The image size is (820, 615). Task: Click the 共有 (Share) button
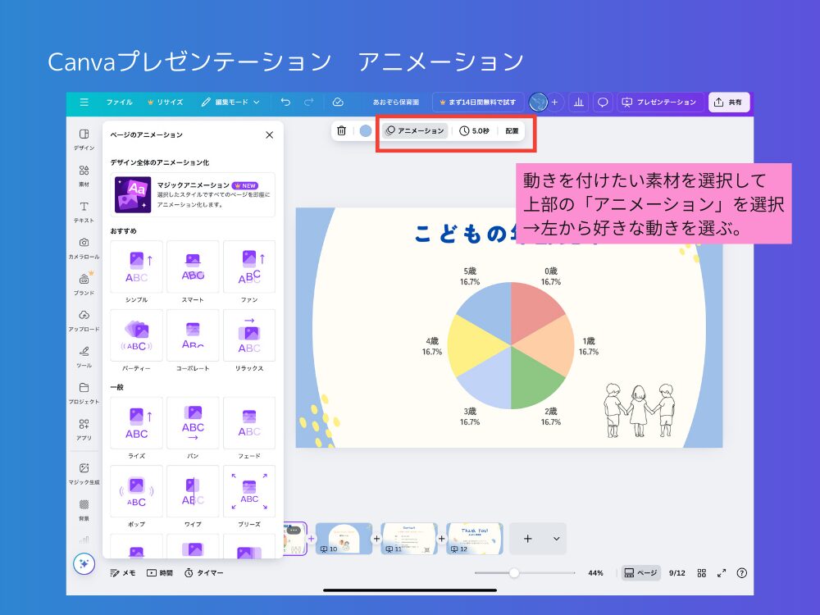pos(728,102)
